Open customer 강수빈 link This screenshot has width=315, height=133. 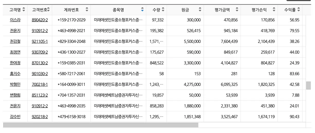(x=15, y=117)
